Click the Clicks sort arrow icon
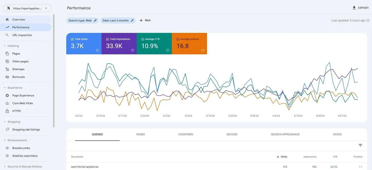This screenshot has height=170, width=372. 278,157
